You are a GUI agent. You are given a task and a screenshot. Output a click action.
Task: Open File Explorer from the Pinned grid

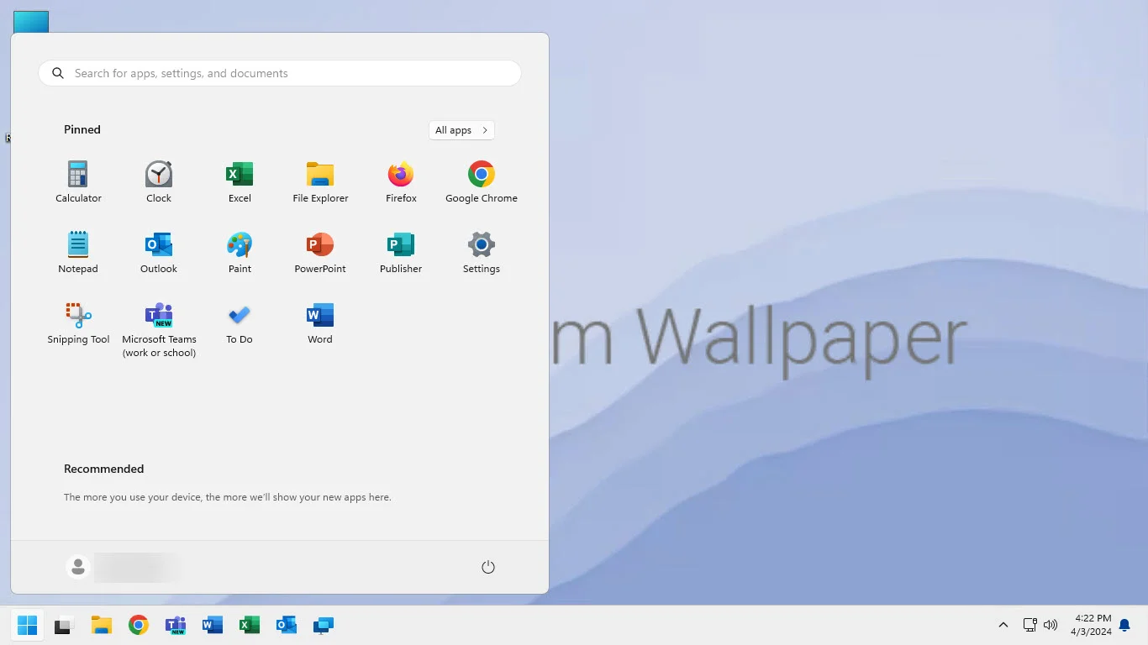coord(320,181)
